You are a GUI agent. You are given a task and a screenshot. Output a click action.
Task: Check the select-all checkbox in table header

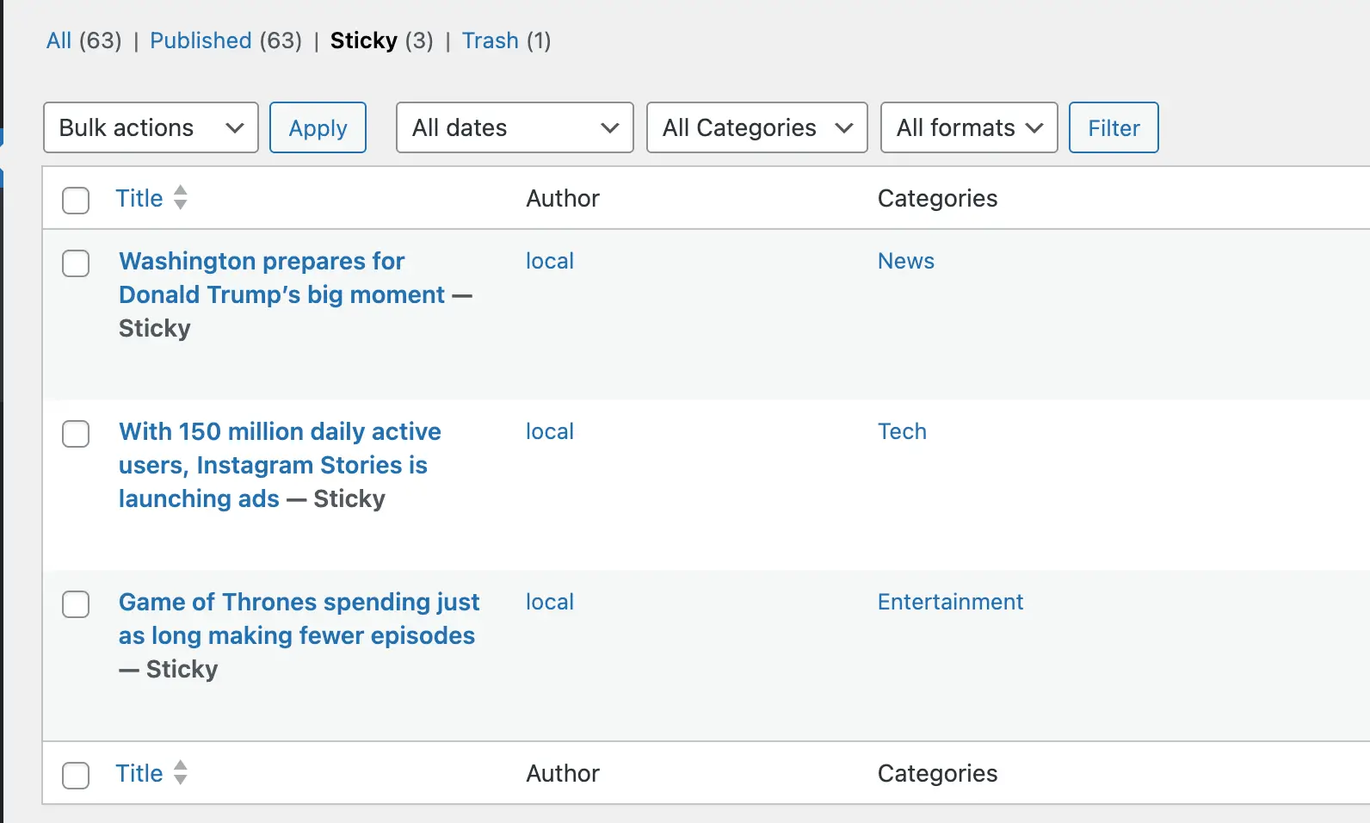[x=76, y=200]
